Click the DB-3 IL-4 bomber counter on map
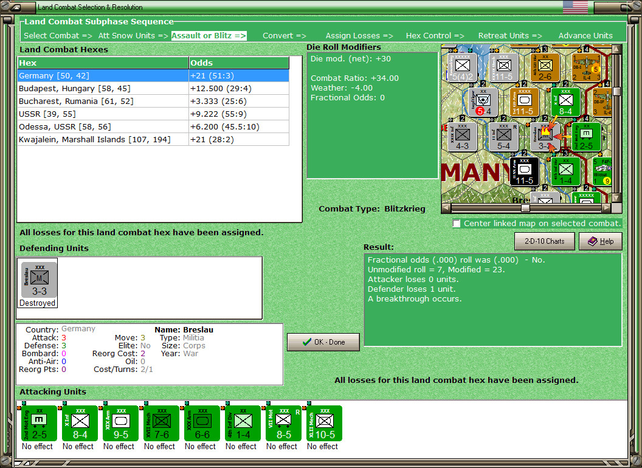The image size is (642, 468). tap(586, 67)
